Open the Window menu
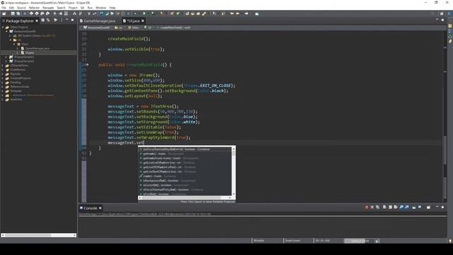 coord(101,8)
